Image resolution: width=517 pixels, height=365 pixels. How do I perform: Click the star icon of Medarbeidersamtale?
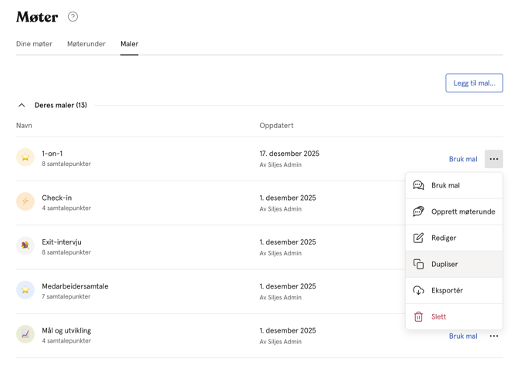[x=25, y=290]
